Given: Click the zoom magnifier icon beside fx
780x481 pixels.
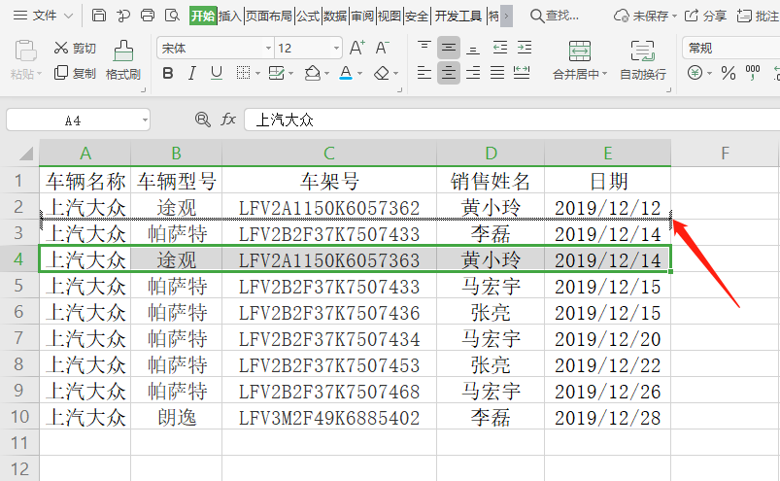Looking at the screenshot, I should (202, 120).
